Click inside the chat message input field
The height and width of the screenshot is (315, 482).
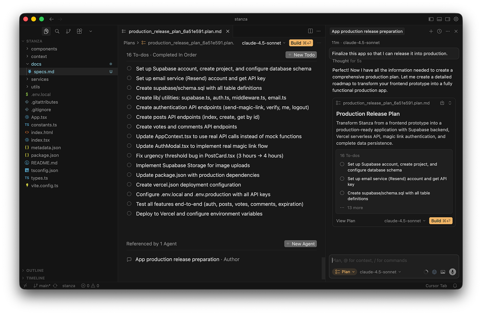pyautogui.click(x=381, y=260)
